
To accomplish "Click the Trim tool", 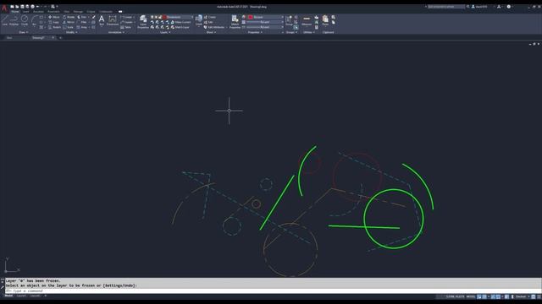I will click(x=82, y=17).
